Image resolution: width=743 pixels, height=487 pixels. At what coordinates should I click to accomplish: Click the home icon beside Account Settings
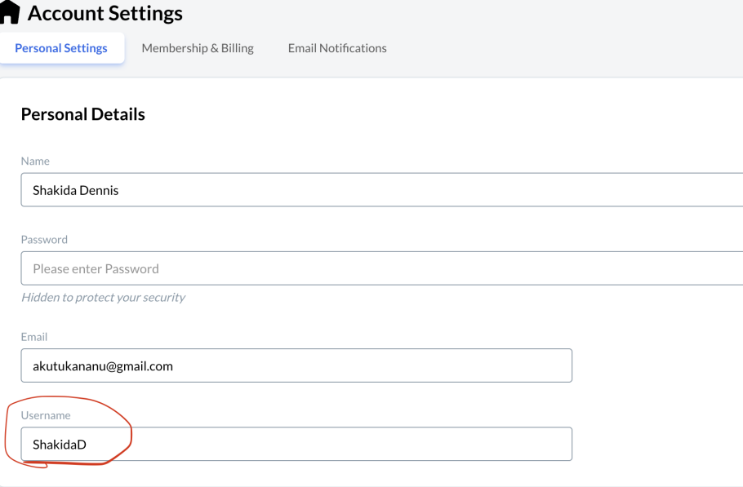point(9,12)
